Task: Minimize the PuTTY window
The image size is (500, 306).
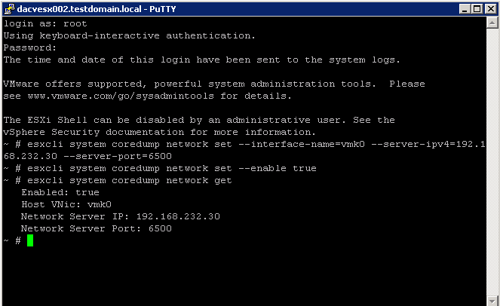Action: (465, 9)
